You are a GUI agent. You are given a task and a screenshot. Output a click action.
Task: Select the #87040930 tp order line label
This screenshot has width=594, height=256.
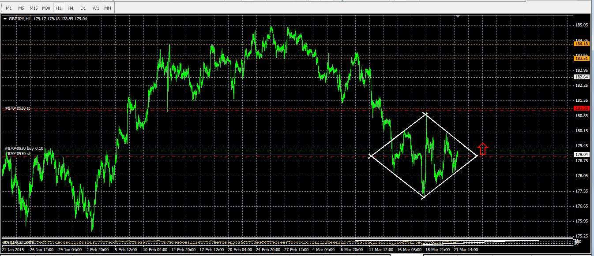18,108
